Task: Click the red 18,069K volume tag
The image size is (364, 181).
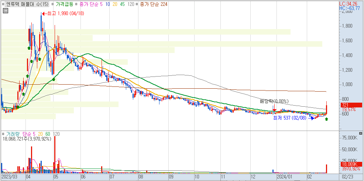Action: tap(351, 164)
